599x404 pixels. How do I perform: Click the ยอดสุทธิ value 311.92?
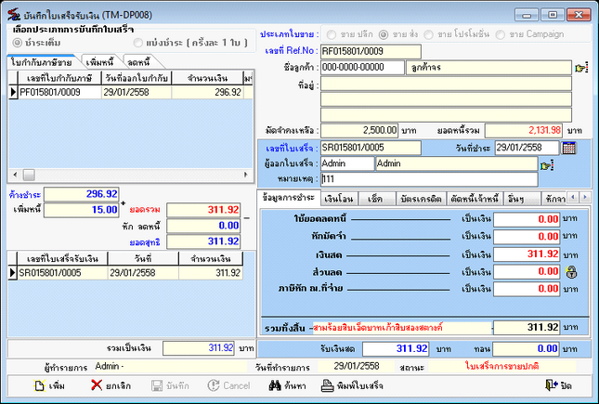click(x=203, y=241)
